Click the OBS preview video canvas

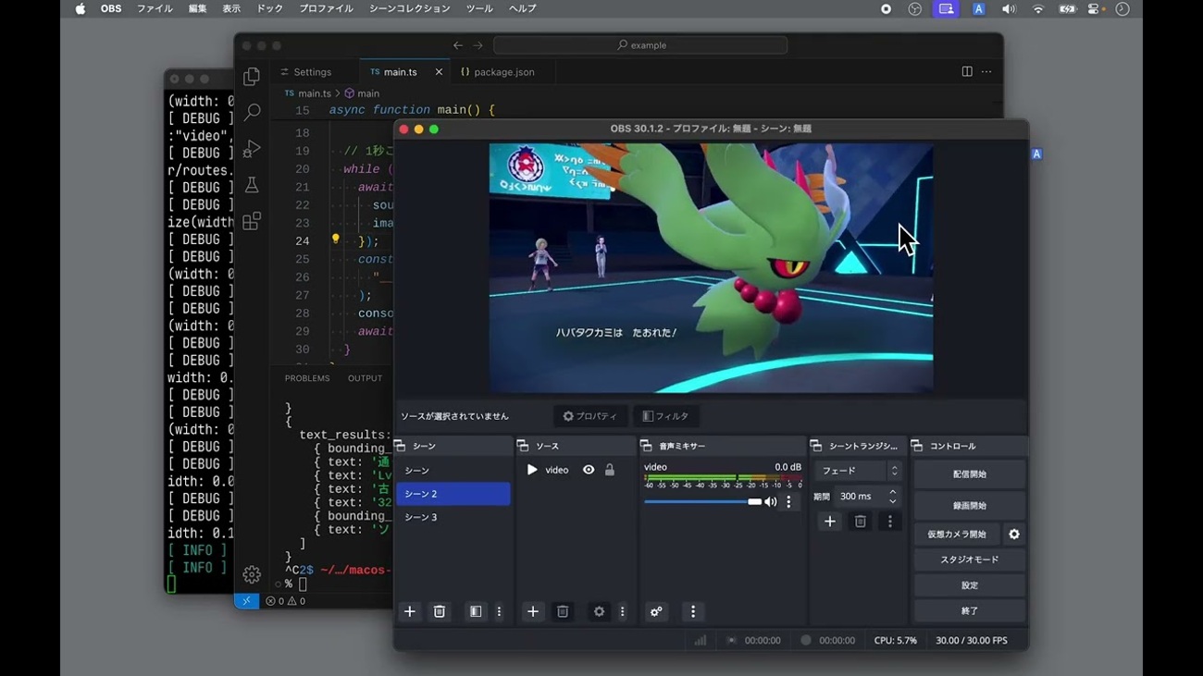point(711,267)
